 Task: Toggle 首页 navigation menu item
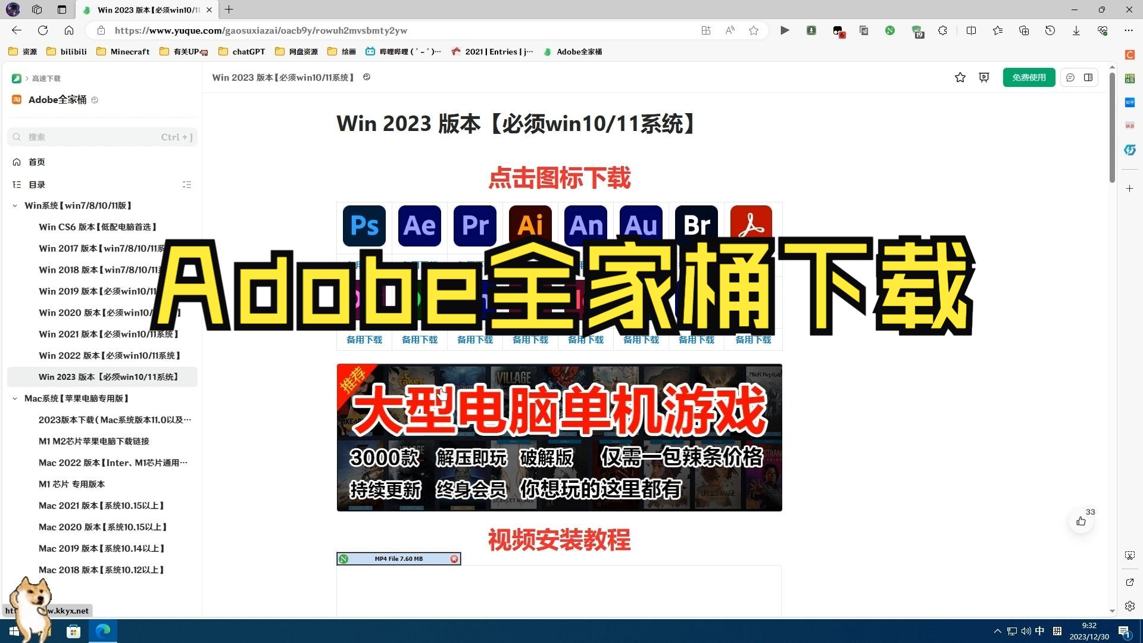coord(37,162)
